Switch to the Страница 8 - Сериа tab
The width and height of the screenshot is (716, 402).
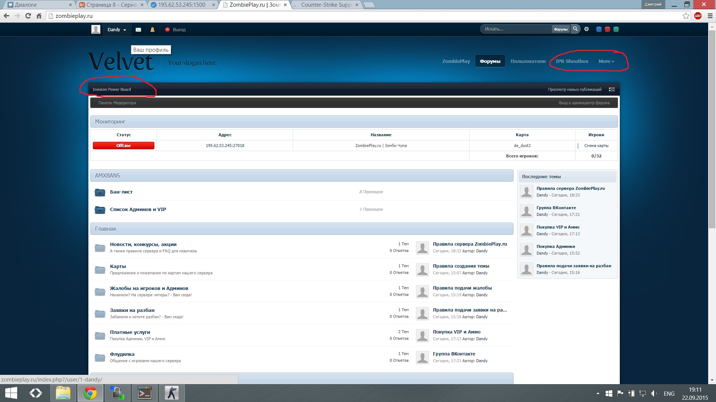click(111, 5)
